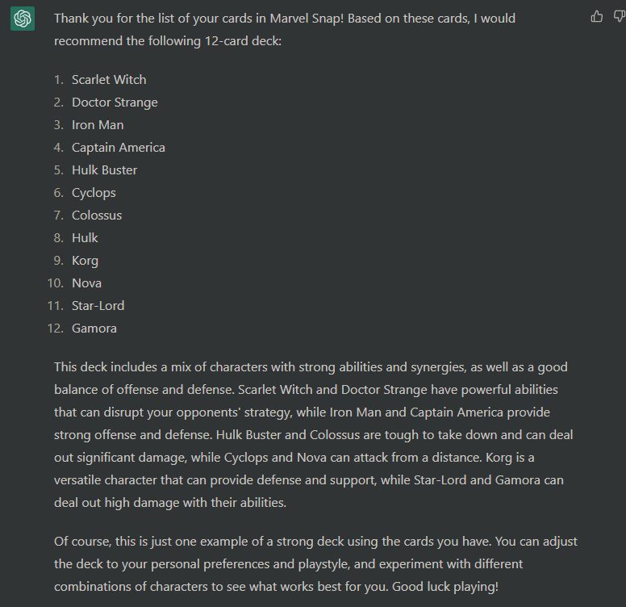Select Hulk Buster in the deck list

click(x=104, y=170)
